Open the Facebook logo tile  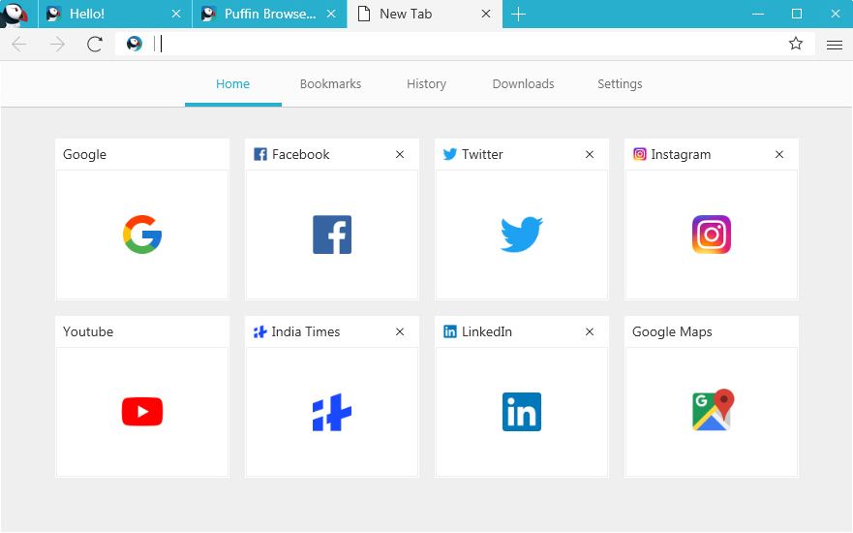(332, 235)
